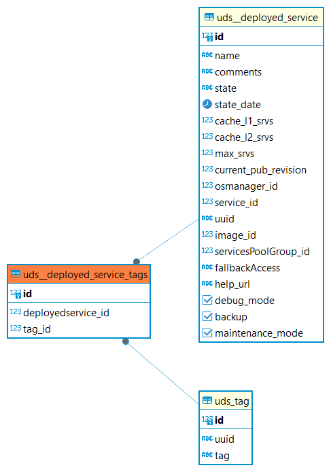Click the uds__deployed_service_tags table icon

click(16, 274)
